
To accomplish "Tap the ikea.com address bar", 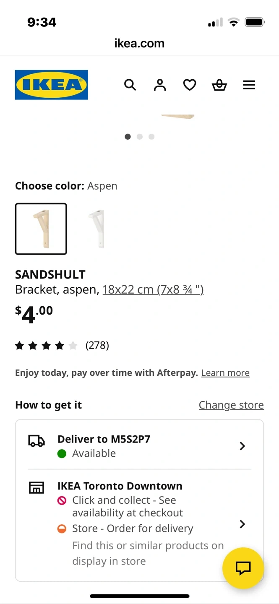I will pos(139,43).
